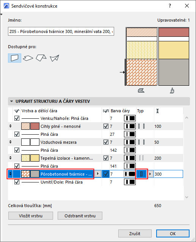
Task: Select the Slab availability icon
Action: pyautogui.click(x=28, y=58)
